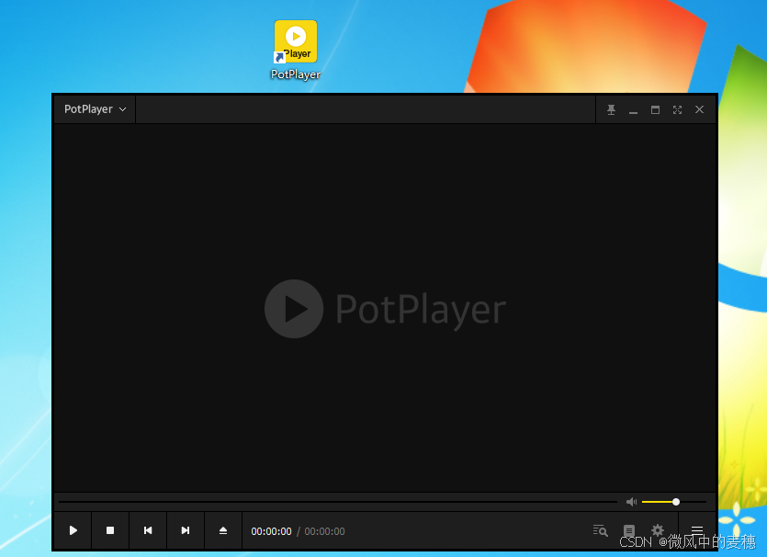Click the total duration 00:00:00 text

(x=325, y=531)
